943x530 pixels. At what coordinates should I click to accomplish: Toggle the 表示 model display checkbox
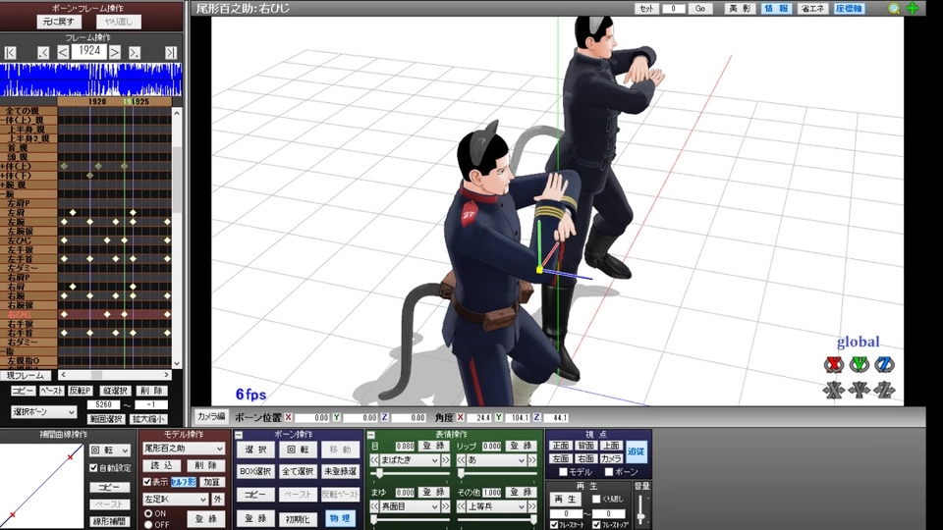pos(147,482)
